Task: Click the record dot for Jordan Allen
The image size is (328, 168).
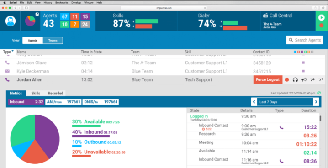Action: coord(287,79)
